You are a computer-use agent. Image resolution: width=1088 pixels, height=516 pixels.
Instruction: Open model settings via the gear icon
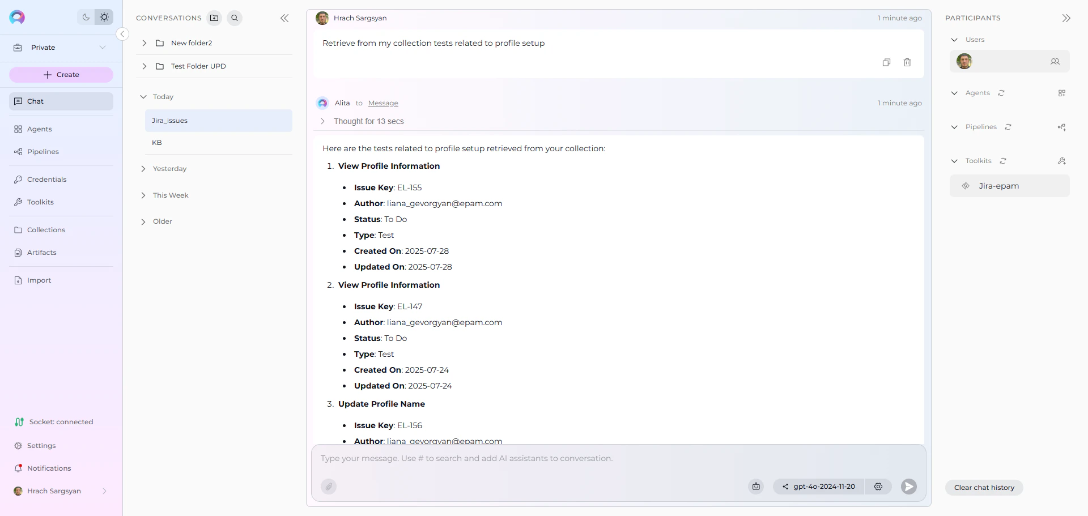(878, 487)
